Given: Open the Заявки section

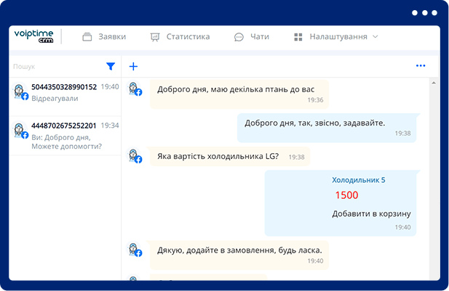Looking at the screenshot, I should coord(104,36).
